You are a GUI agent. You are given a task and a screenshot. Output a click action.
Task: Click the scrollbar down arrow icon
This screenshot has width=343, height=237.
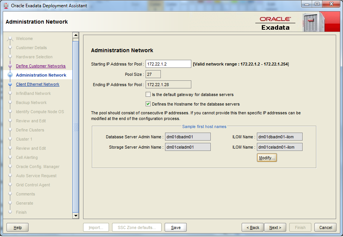pyautogui.click(x=76, y=215)
